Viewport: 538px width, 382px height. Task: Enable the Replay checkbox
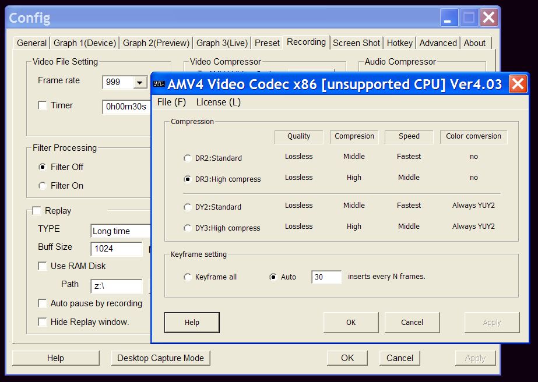coord(37,211)
